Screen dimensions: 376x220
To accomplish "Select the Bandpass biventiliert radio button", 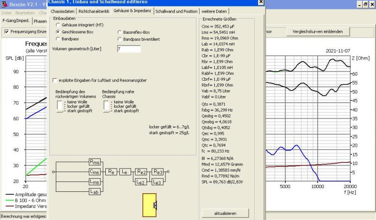I will 119,39.
